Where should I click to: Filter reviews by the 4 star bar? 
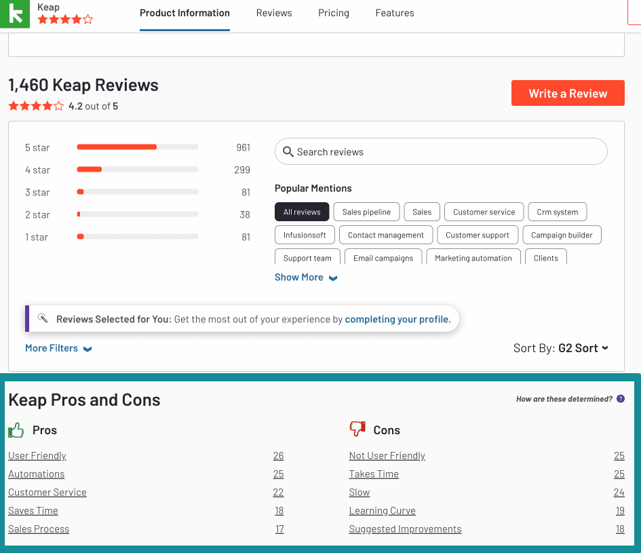[137, 170]
